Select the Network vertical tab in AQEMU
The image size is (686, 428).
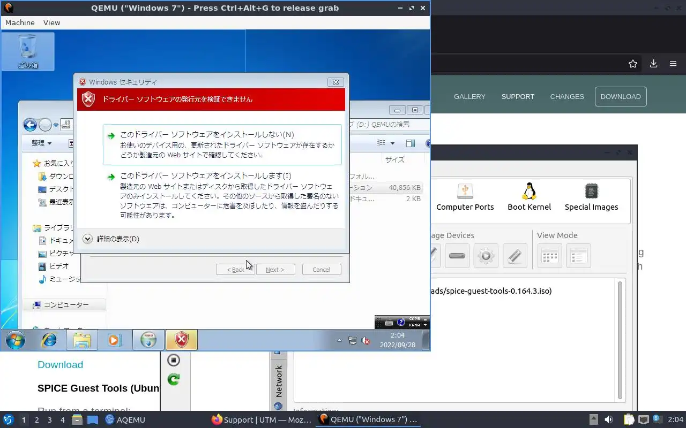point(278,380)
